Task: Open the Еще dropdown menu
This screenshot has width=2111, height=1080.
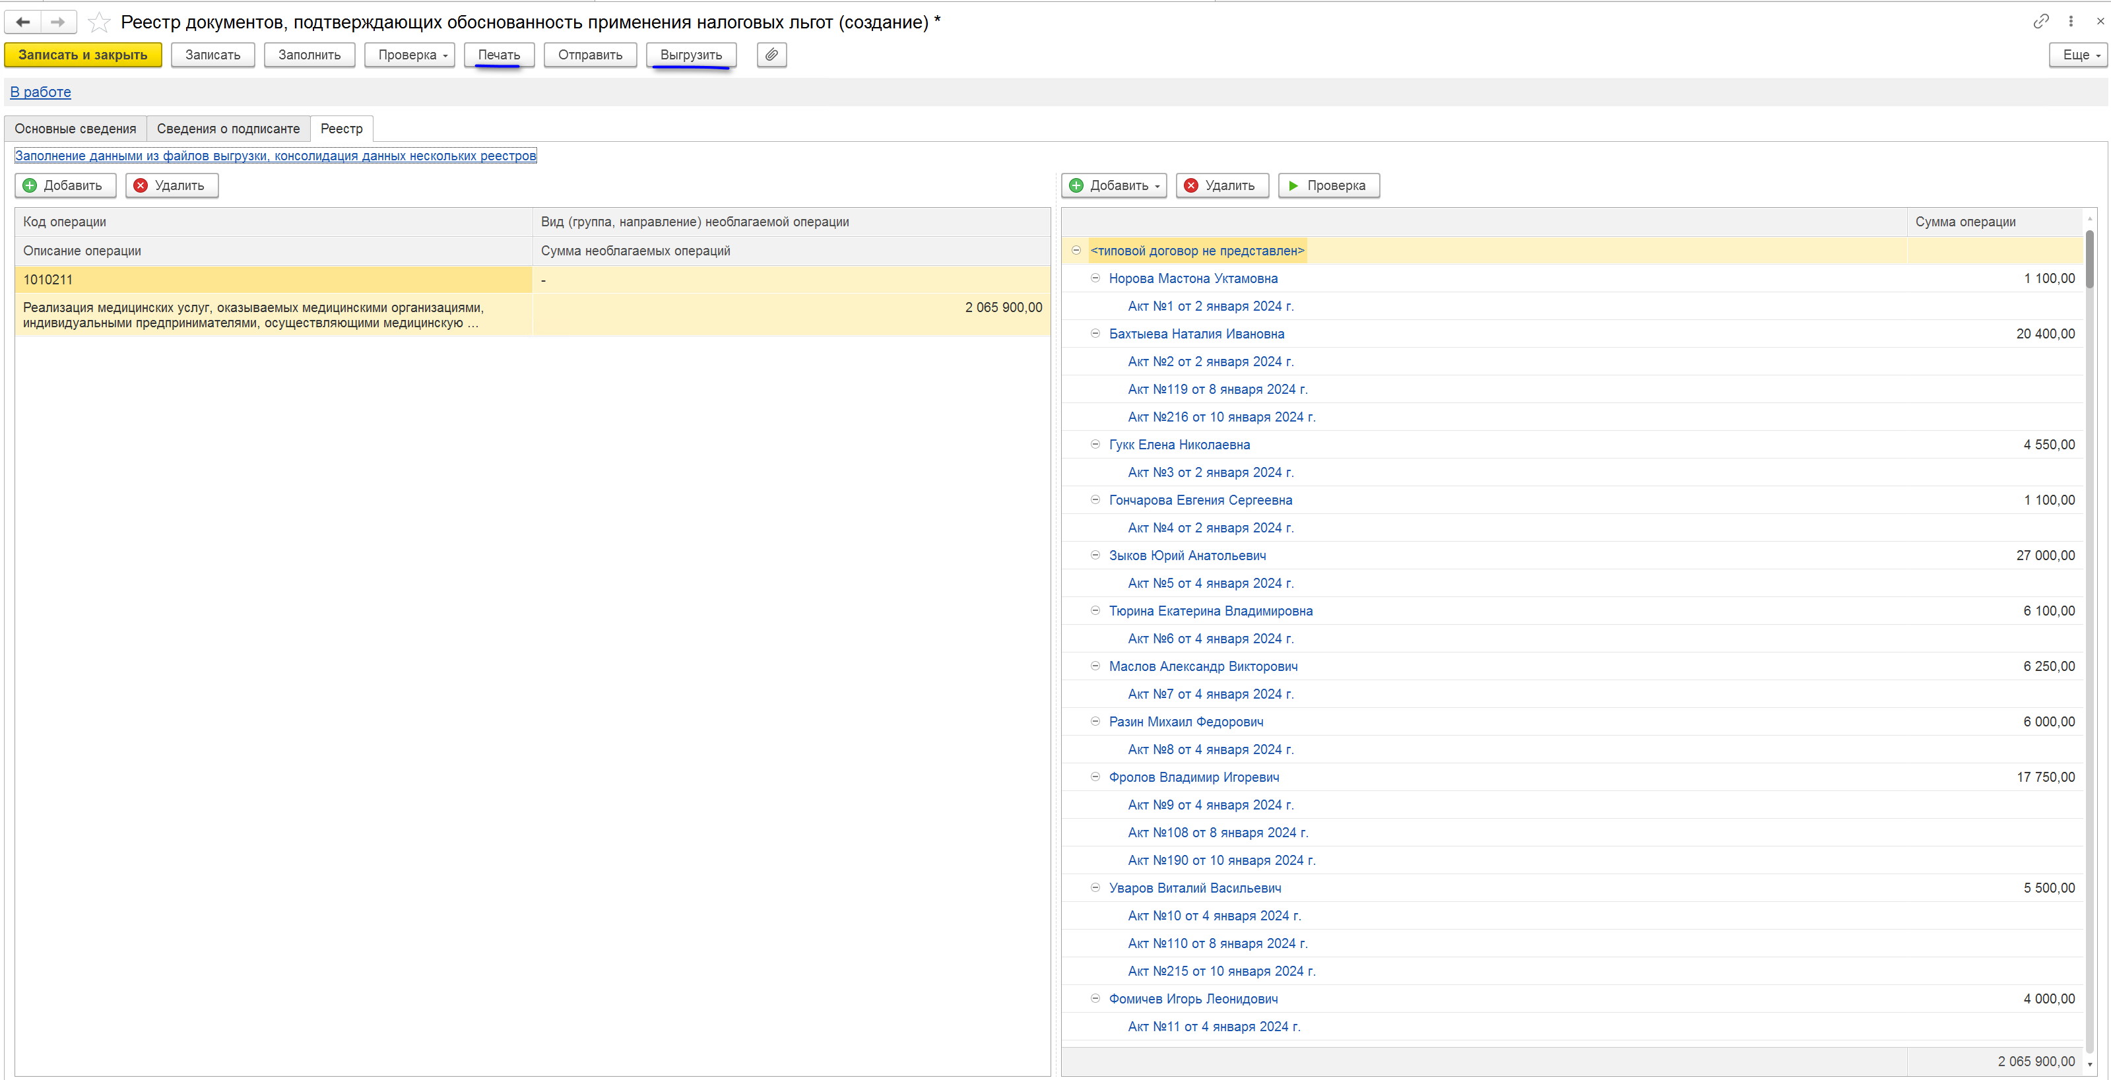Action: point(2077,55)
